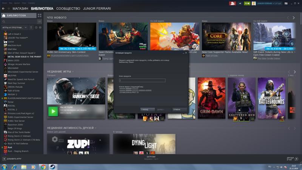Screen dimensions: 302x170
Task: Click the Cancel button in activation dialog
Action: pyautogui.click(x=180, y=110)
